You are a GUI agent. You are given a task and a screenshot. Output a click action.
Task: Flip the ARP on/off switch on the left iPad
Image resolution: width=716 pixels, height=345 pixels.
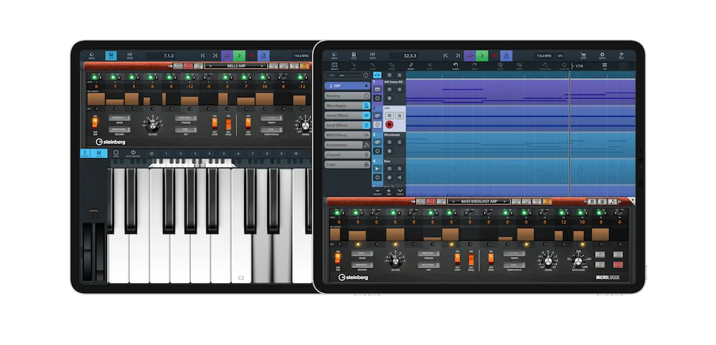pyautogui.click(x=95, y=123)
